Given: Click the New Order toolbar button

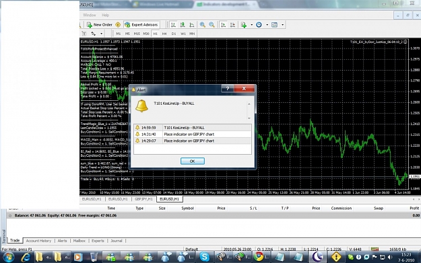Looking at the screenshot, I should click(x=99, y=25).
